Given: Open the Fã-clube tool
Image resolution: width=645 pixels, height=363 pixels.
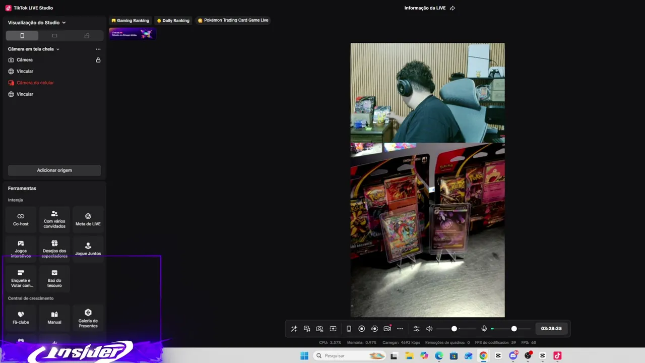Looking at the screenshot, I should click(x=21, y=318).
